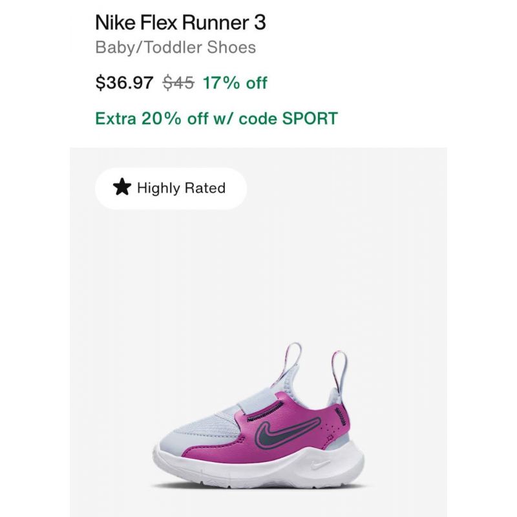Open the Nike Flex Runner 3 title
The image size is (517, 517).
point(180,23)
